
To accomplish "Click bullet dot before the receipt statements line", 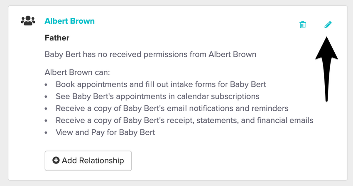I will (46, 121).
